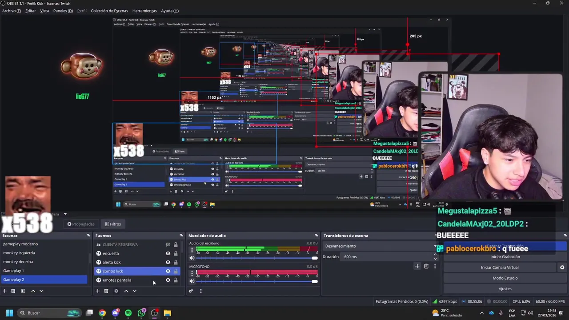
Task: Open Propiedades of selected source
Action: point(81,224)
